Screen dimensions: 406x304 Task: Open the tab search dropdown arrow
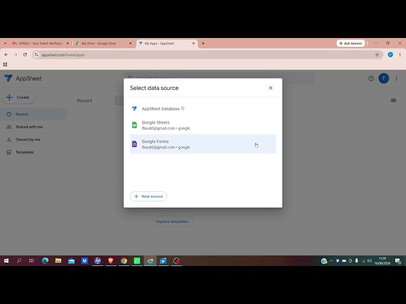click(5, 44)
